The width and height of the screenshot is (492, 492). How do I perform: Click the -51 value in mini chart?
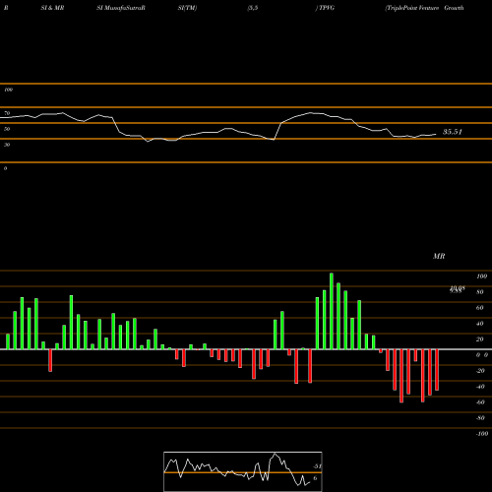317,466
